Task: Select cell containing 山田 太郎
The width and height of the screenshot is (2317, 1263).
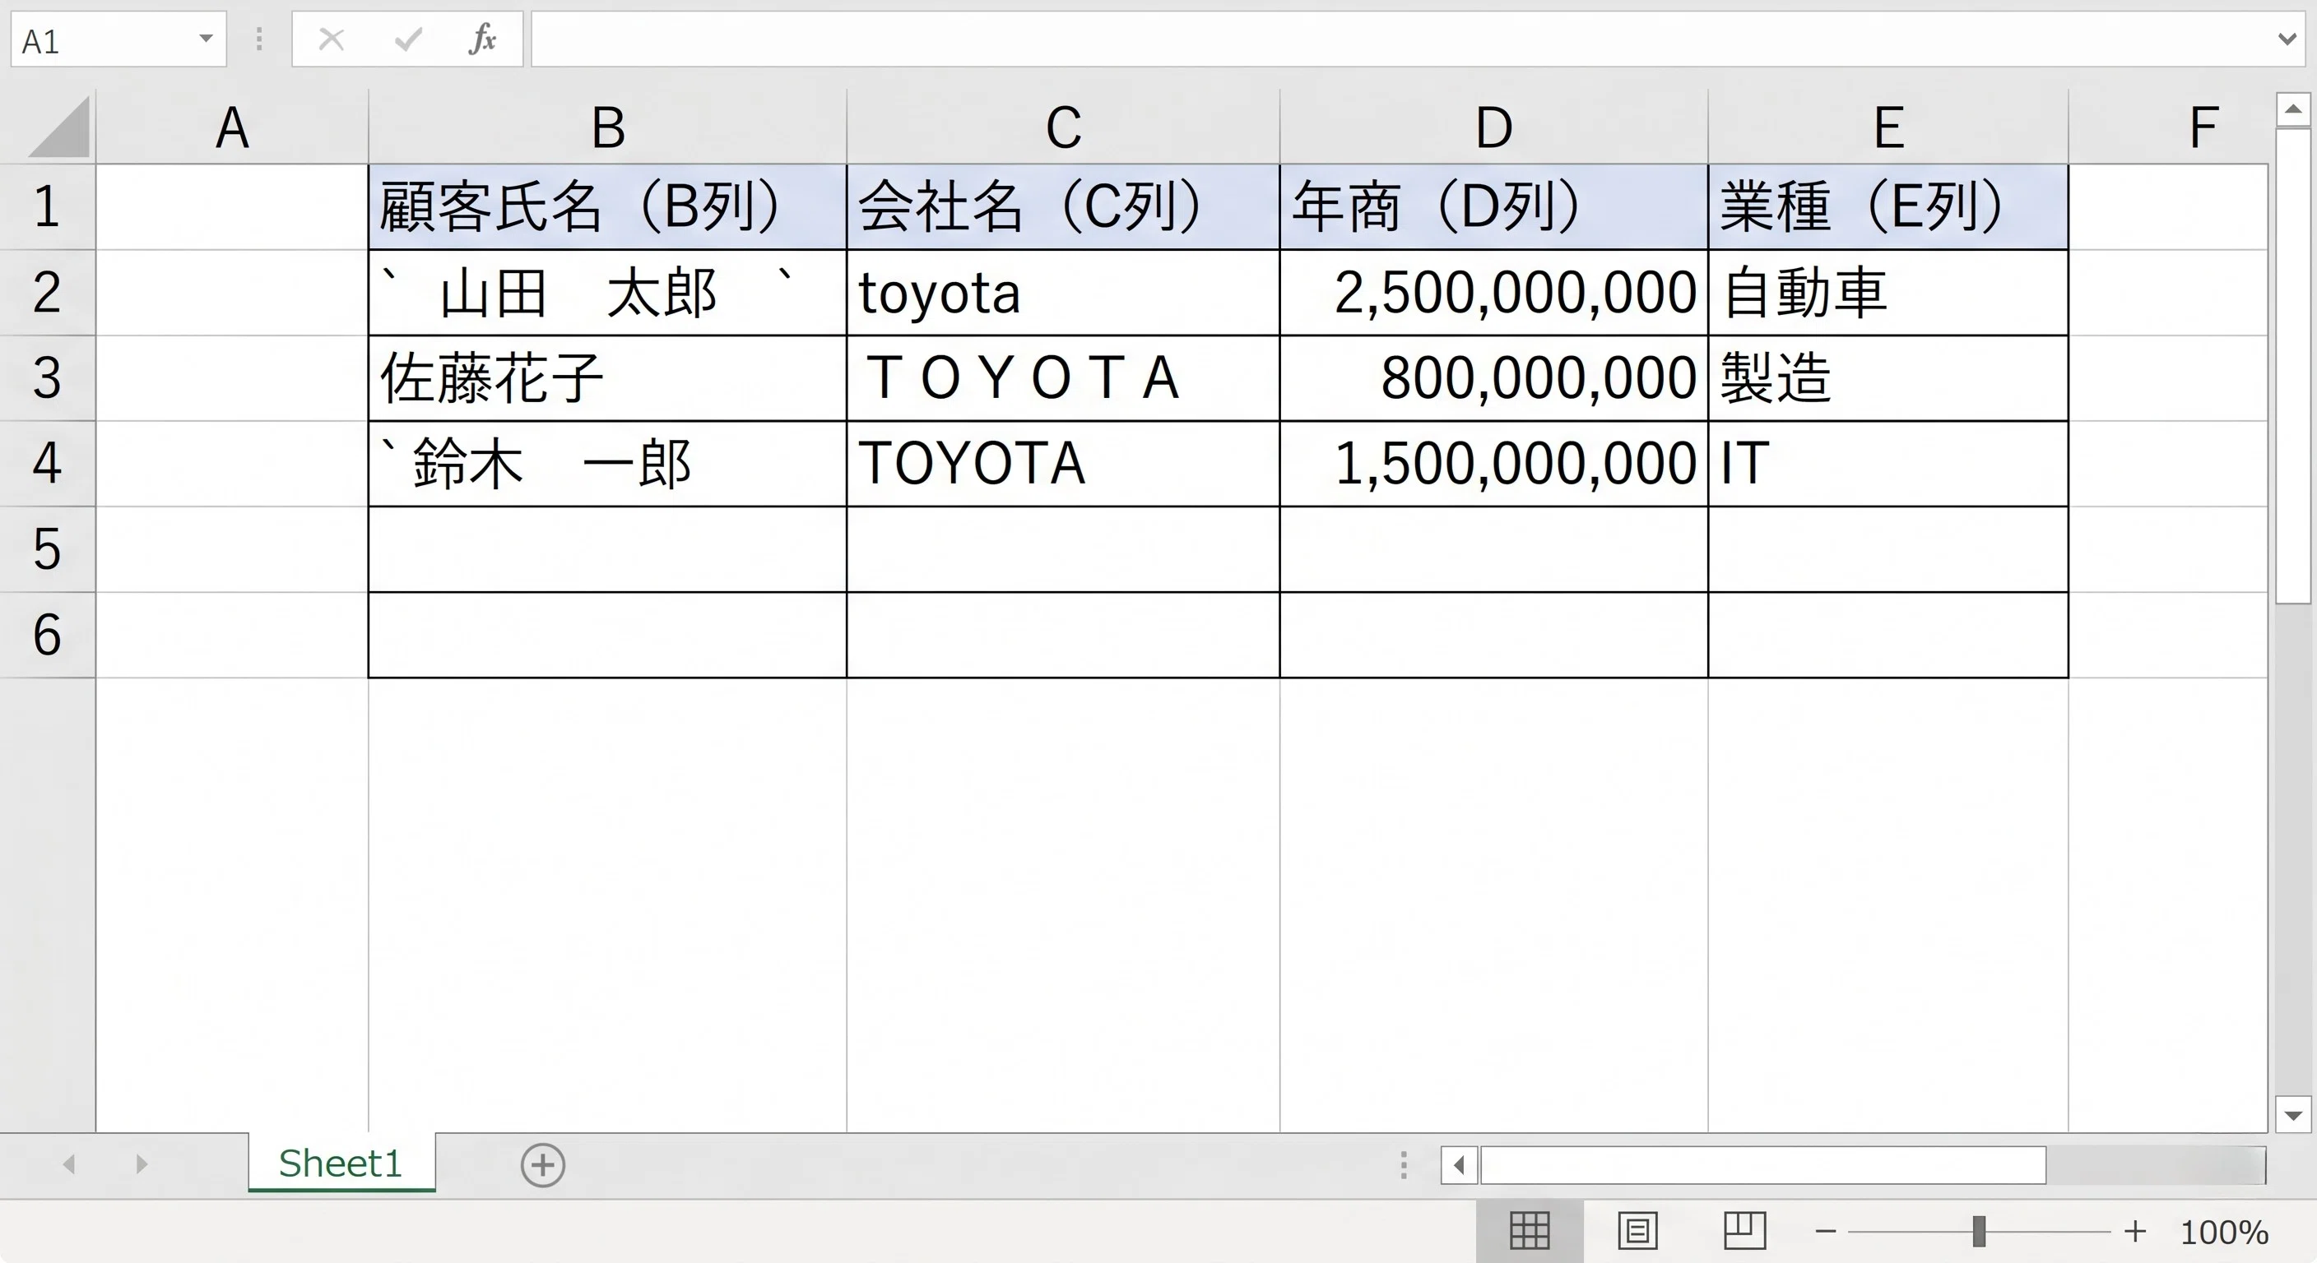Action: (x=608, y=293)
